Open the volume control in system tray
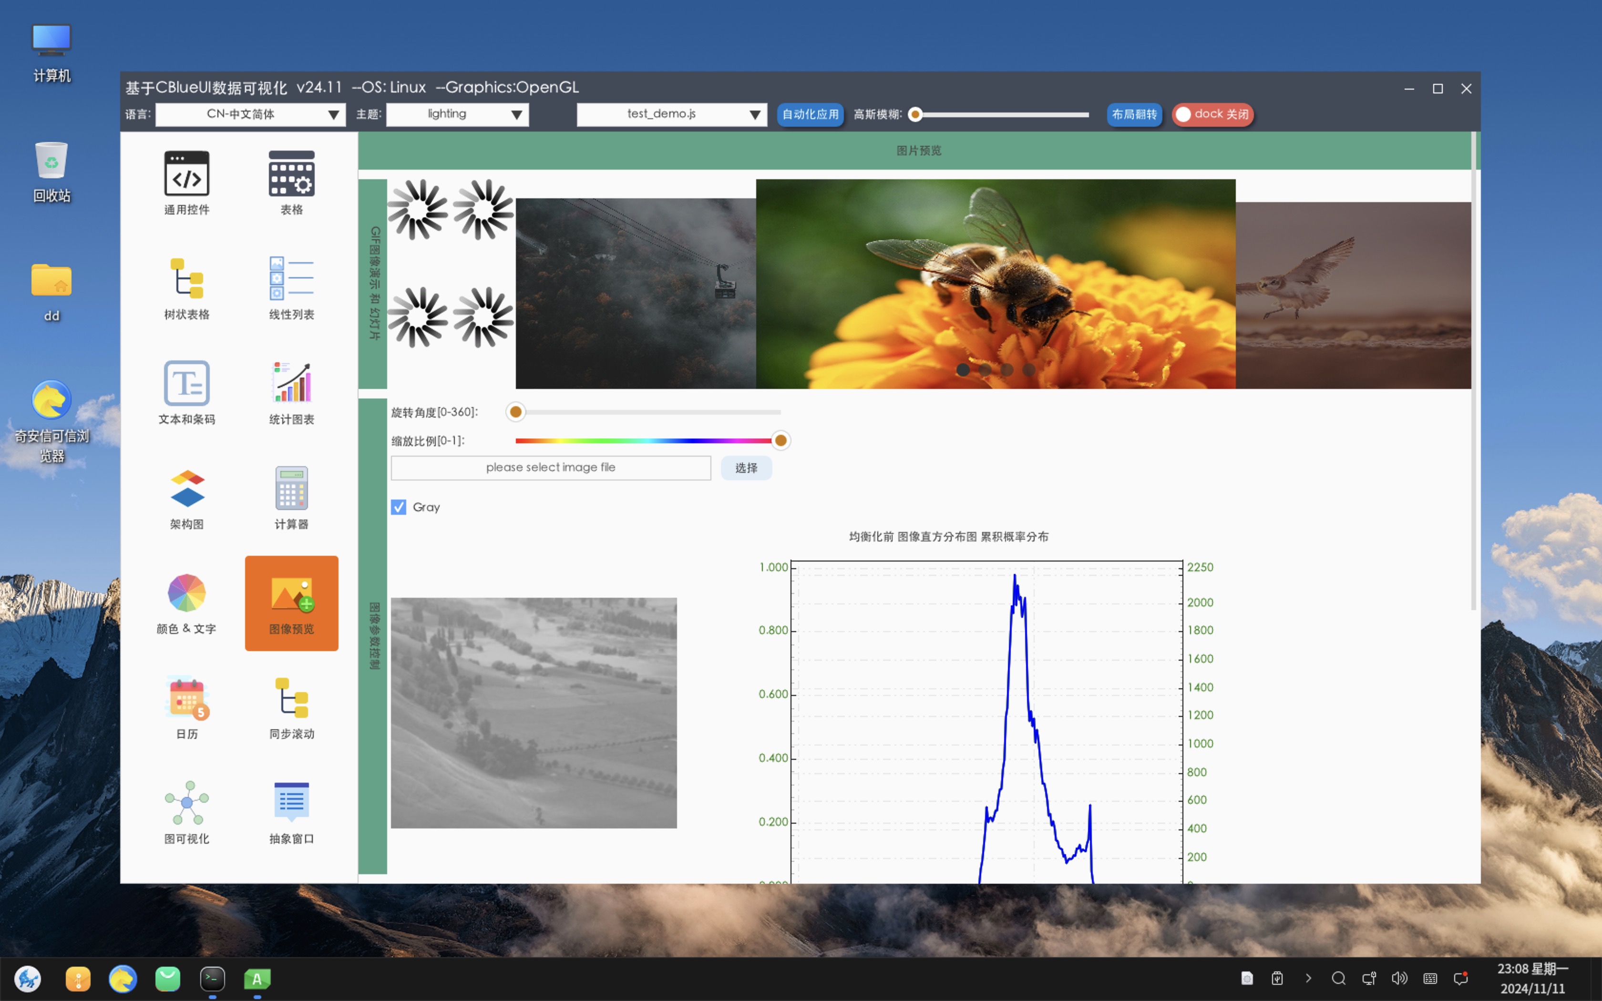 point(1399,978)
